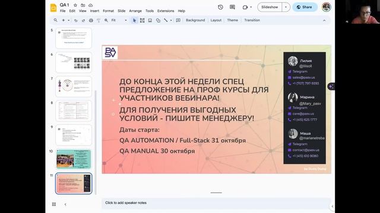Viewport: 380px width, 213px height.
Task: Click the search menus magnifier icon
Action: 55,20
